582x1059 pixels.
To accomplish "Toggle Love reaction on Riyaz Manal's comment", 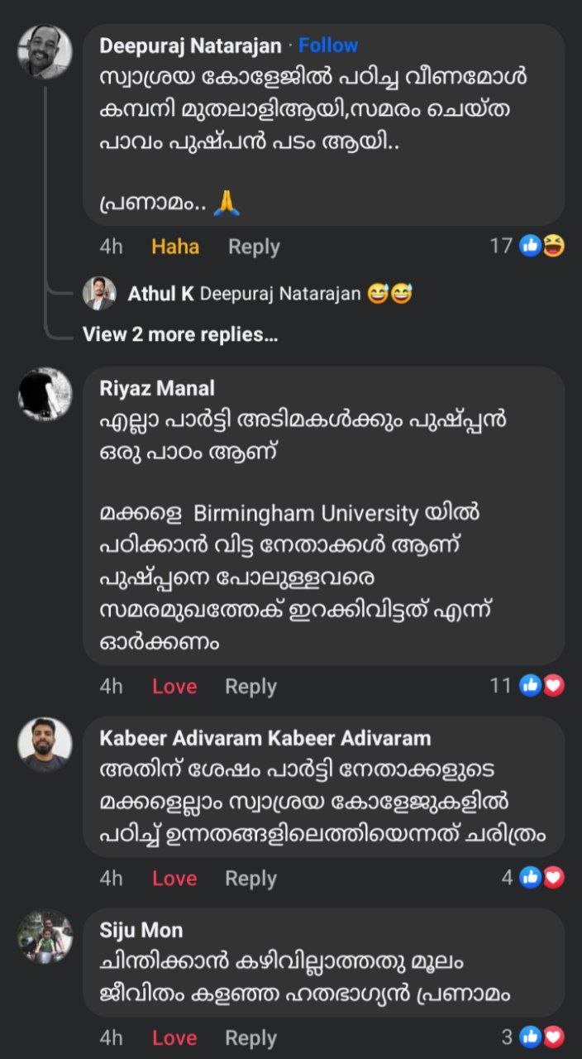I will (174, 686).
